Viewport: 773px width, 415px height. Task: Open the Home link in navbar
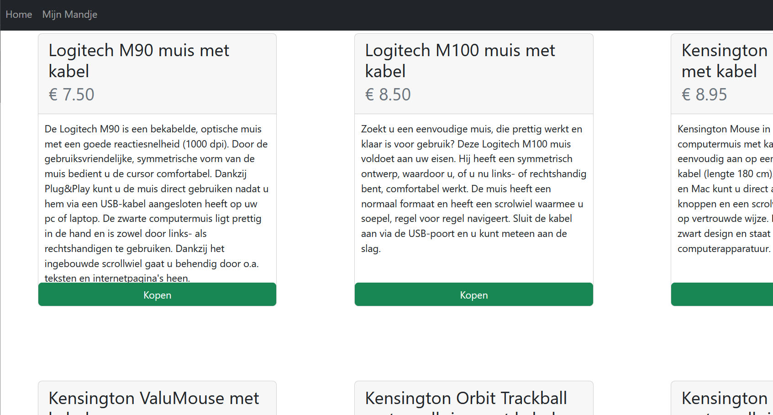pyautogui.click(x=19, y=15)
